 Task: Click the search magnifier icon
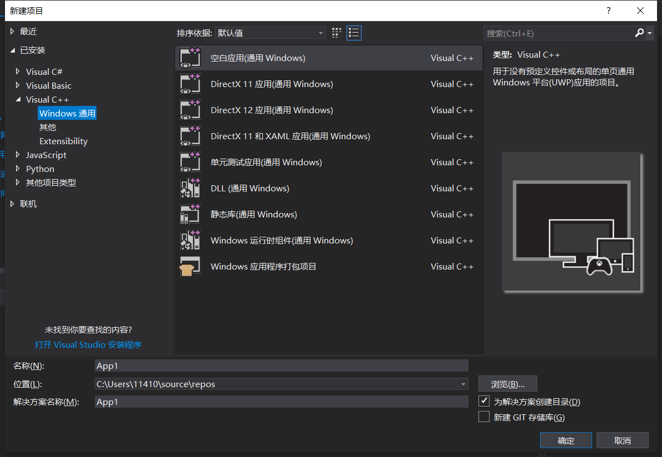[x=639, y=33]
